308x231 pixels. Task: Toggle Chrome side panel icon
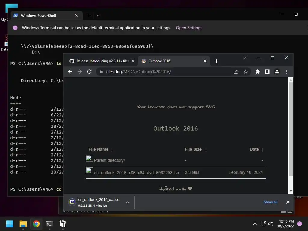267,72
